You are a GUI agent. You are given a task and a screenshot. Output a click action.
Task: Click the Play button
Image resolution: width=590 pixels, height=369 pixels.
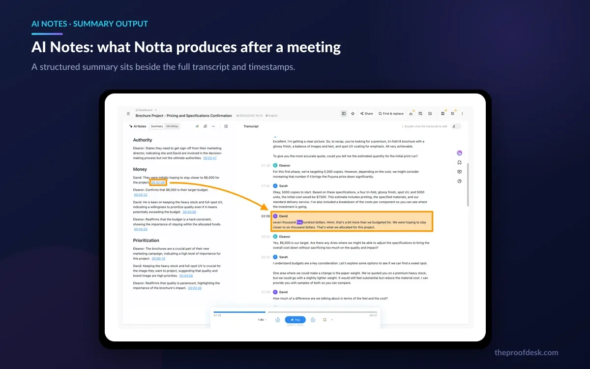pyautogui.click(x=295, y=320)
